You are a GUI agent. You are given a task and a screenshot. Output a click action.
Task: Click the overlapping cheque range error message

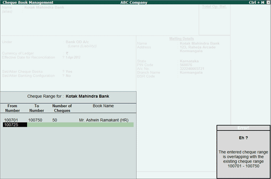(243, 159)
